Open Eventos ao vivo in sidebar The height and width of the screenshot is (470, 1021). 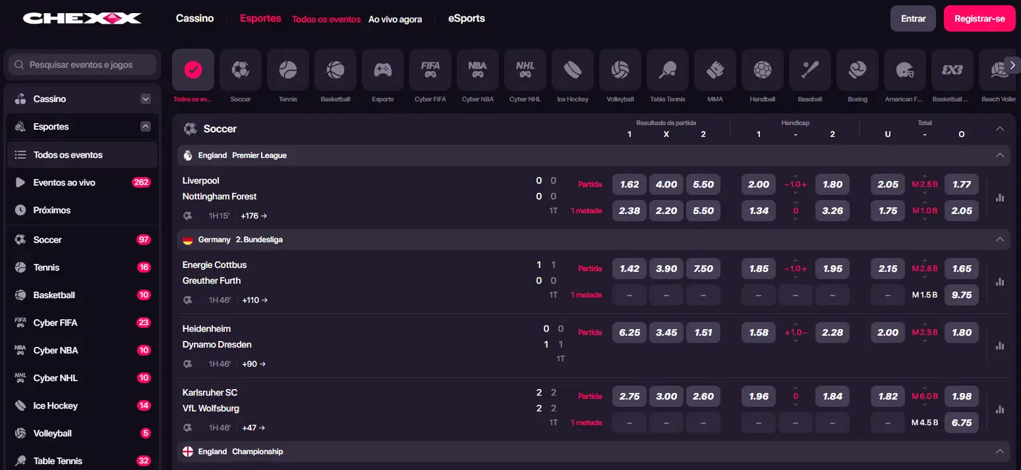point(82,182)
